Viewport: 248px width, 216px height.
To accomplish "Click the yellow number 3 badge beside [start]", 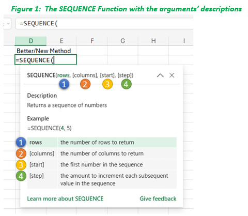I will click(x=21, y=165).
